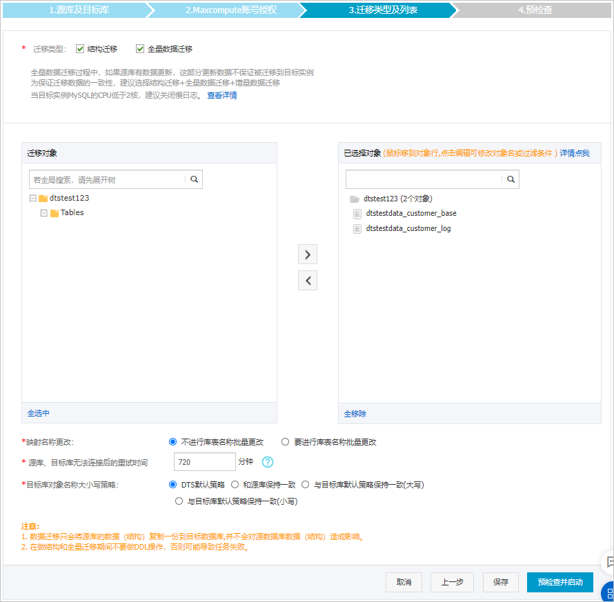Click search icon in selected objects panel
The image size is (614, 602).
coord(511,179)
